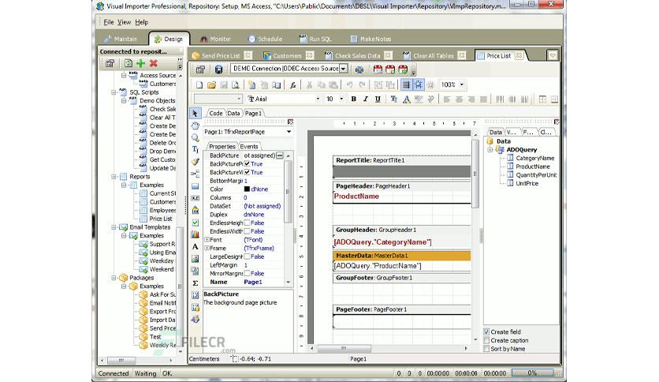Select the Sigma system text object tool
The height and width of the screenshot is (382, 659).
tap(195, 283)
